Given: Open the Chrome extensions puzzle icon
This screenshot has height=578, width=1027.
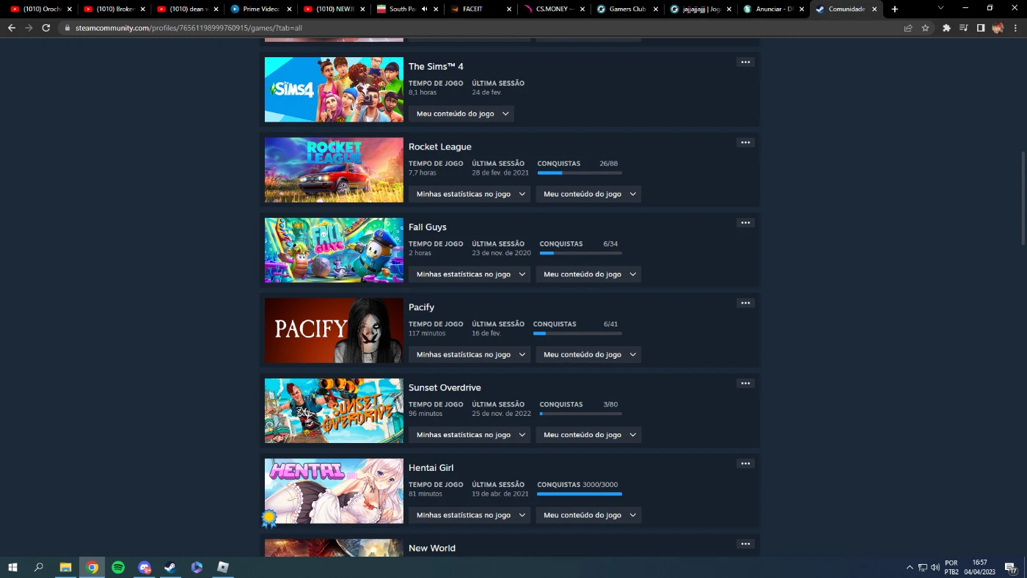Looking at the screenshot, I should click(946, 28).
